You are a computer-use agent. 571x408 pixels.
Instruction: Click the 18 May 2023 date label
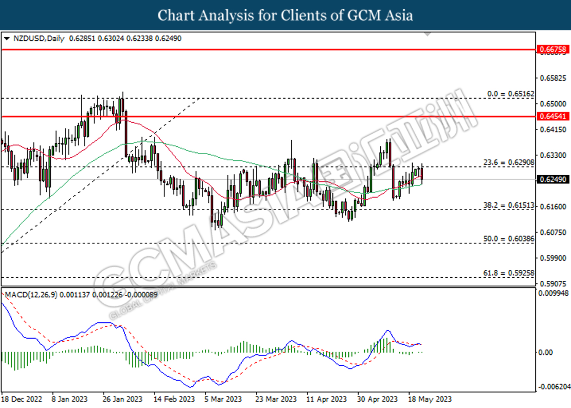point(430,399)
